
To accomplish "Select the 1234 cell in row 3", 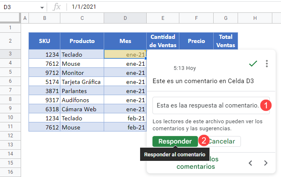I will click(x=45, y=54).
